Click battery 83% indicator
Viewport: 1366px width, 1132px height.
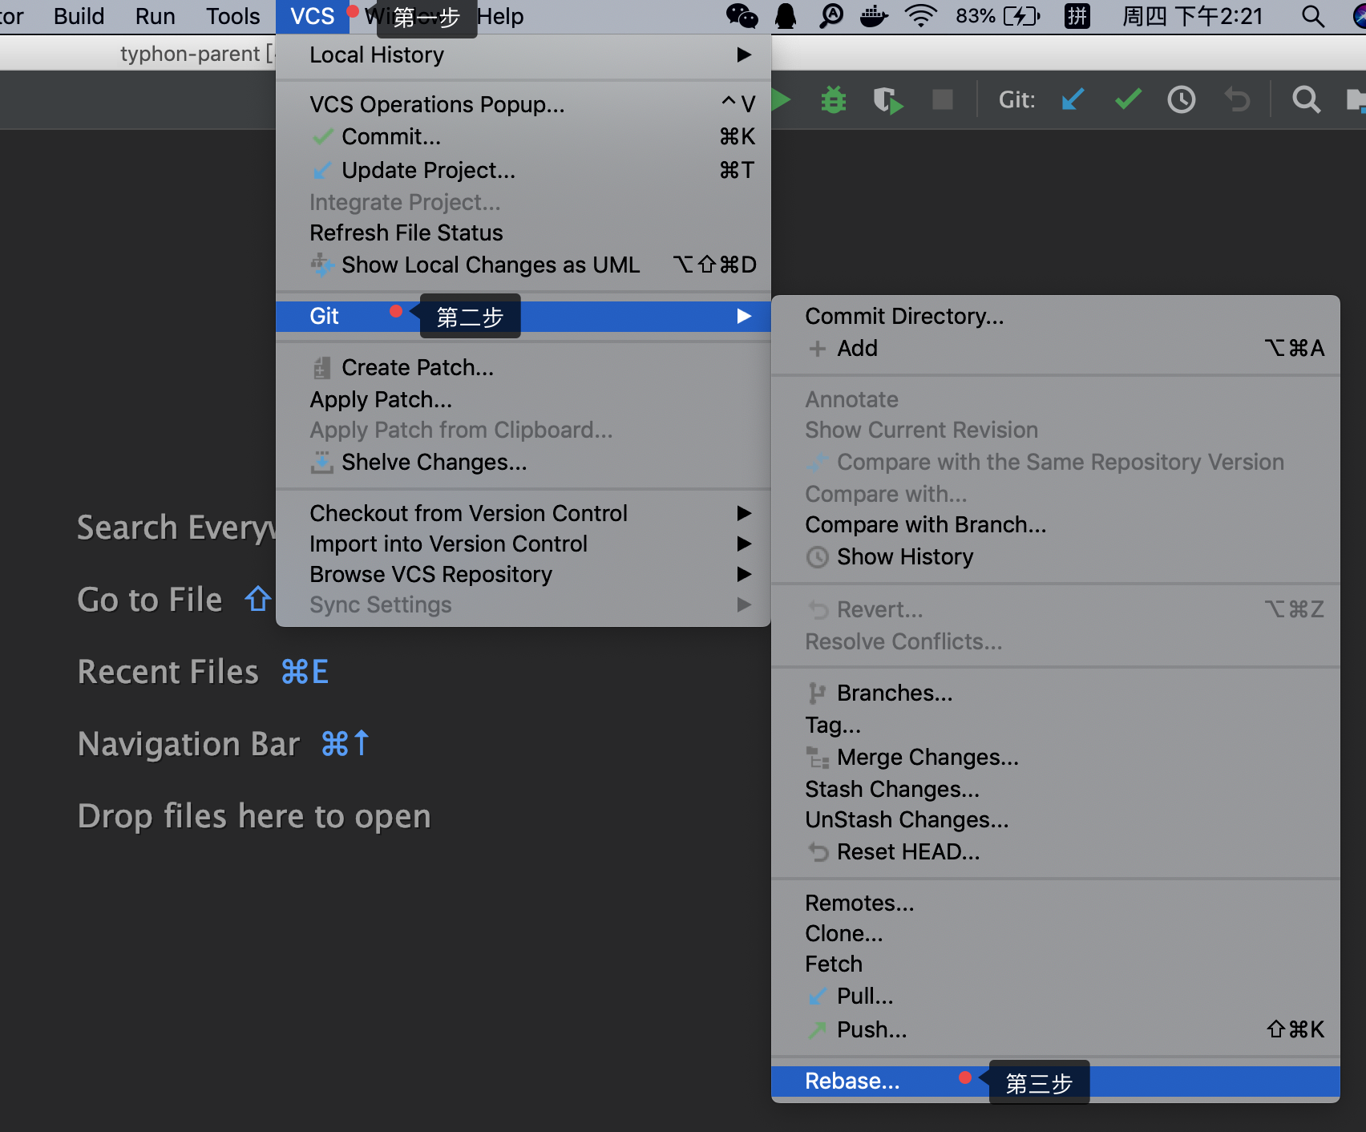point(998,16)
